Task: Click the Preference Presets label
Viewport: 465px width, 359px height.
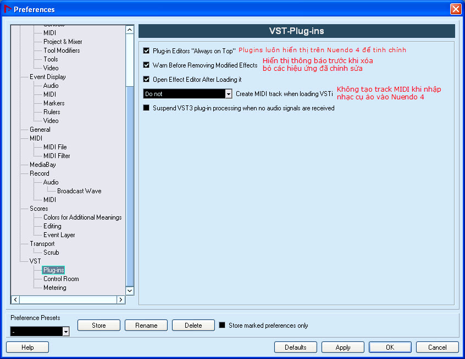Action: tap(35, 317)
